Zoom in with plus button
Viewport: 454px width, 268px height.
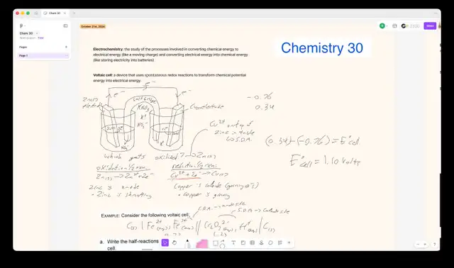(425, 245)
